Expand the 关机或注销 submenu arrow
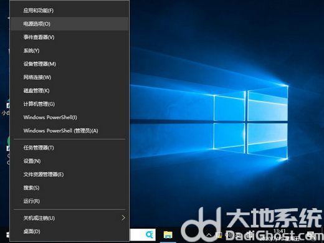The height and width of the screenshot is (243, 324). [x=123, y=217]
